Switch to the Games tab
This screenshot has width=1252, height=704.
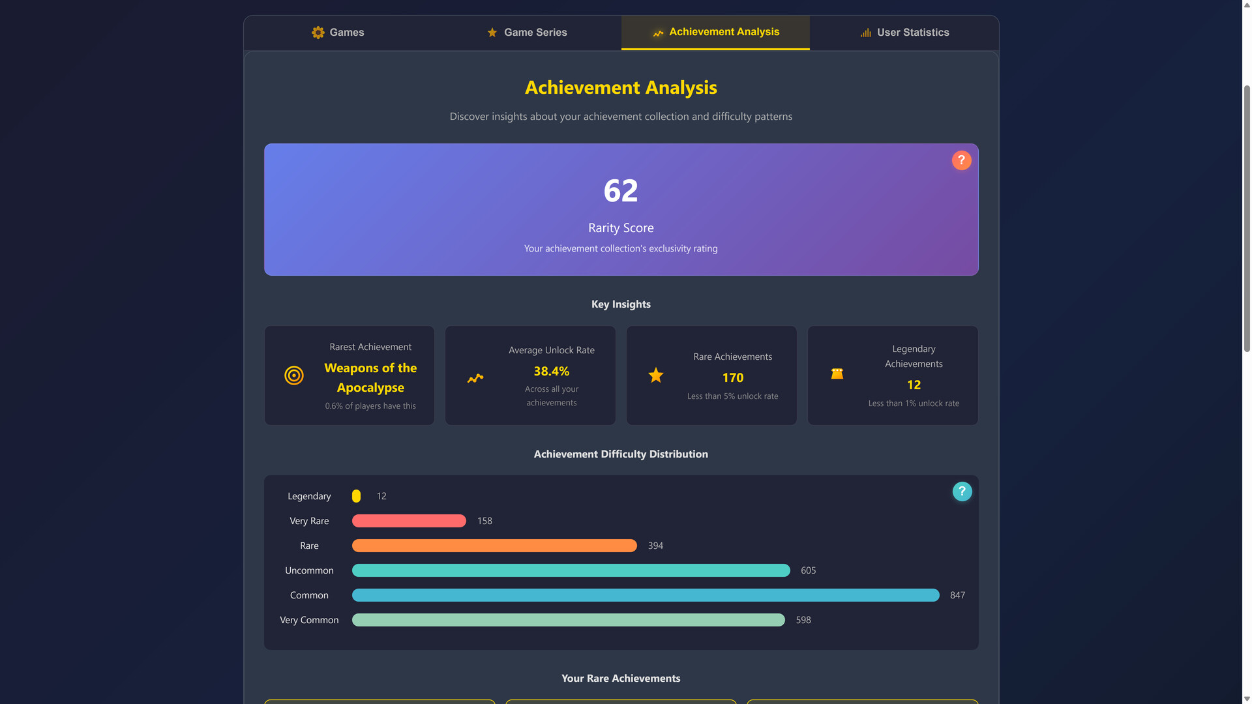[338, 33]
